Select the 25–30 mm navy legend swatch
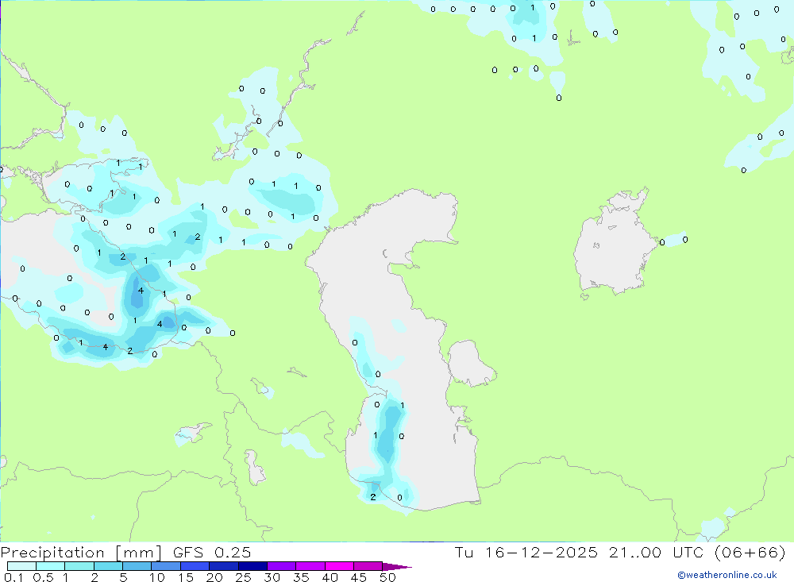This screenshot has height=582, width=794. point(252,566)
